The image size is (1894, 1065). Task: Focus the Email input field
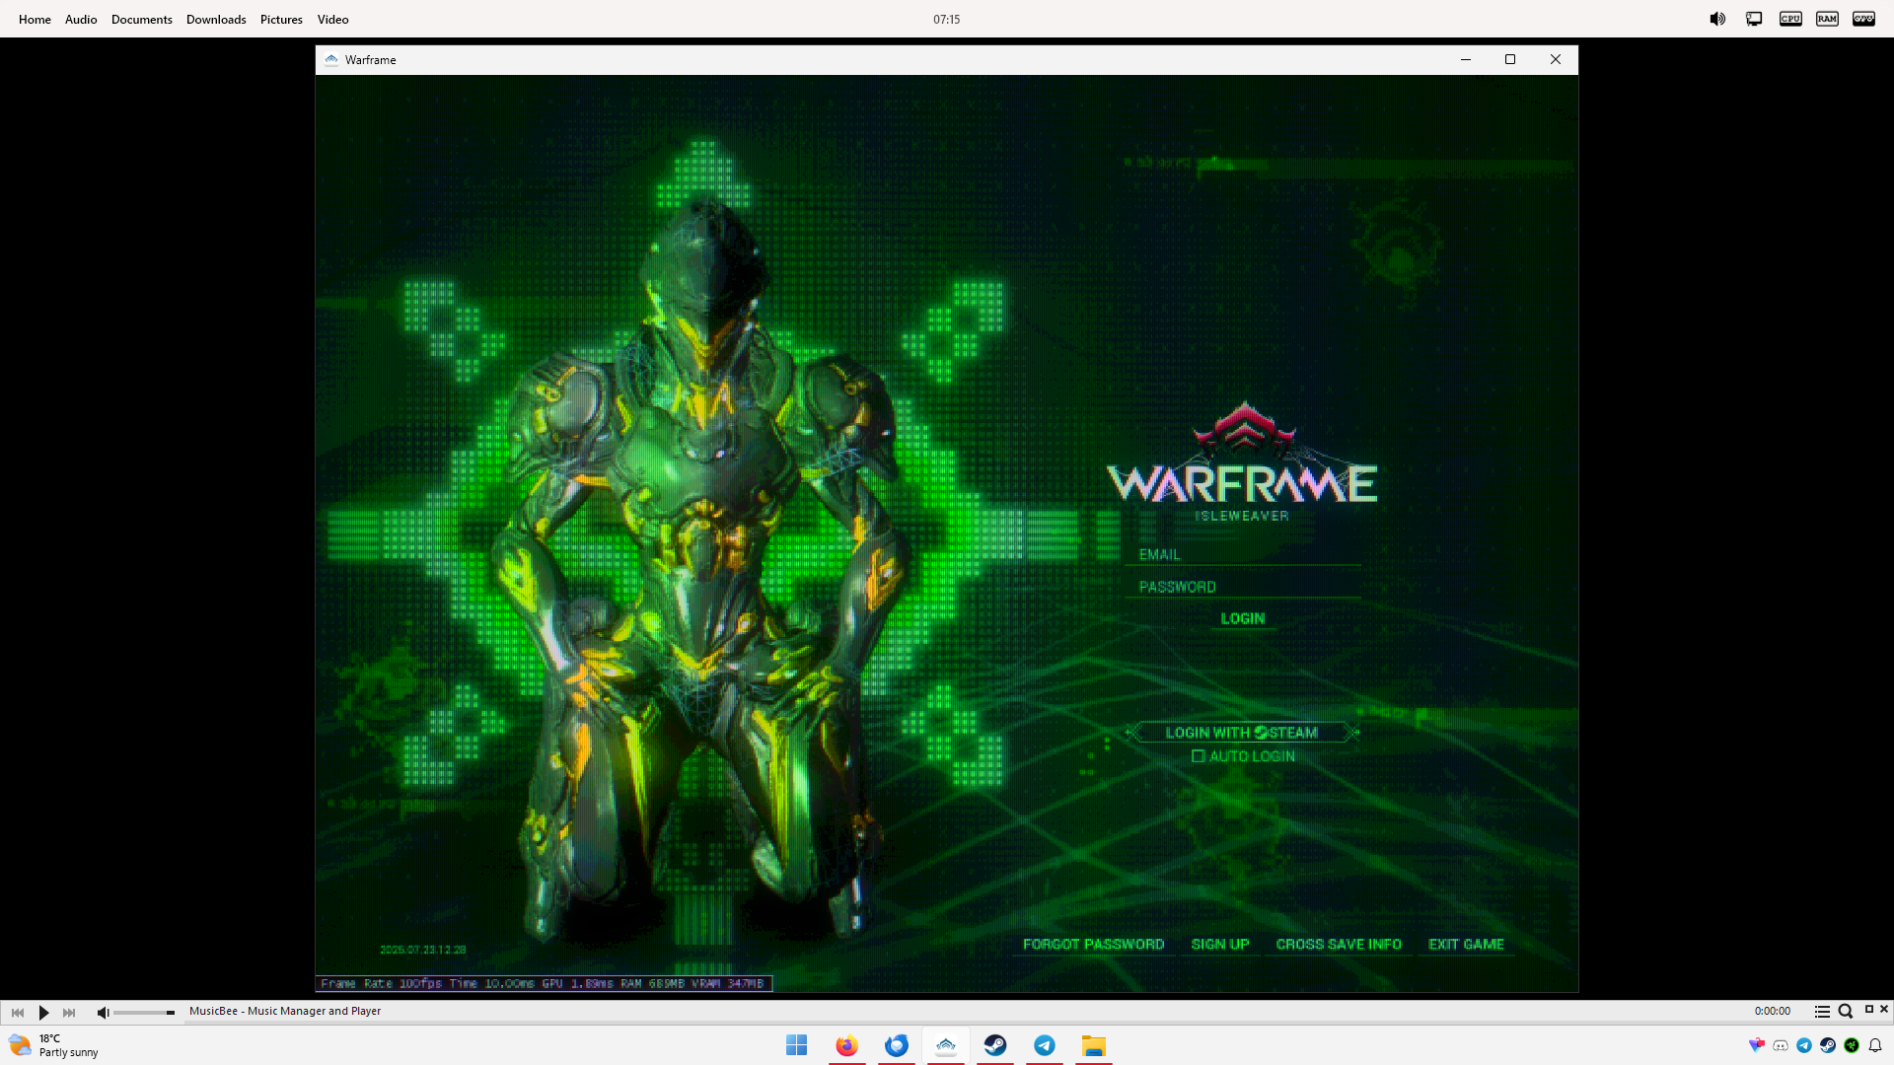pos(1243,554)
